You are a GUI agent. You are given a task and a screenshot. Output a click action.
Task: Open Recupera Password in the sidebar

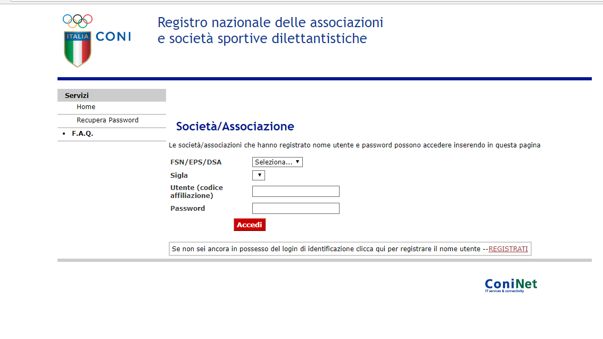tap(108, 120)
